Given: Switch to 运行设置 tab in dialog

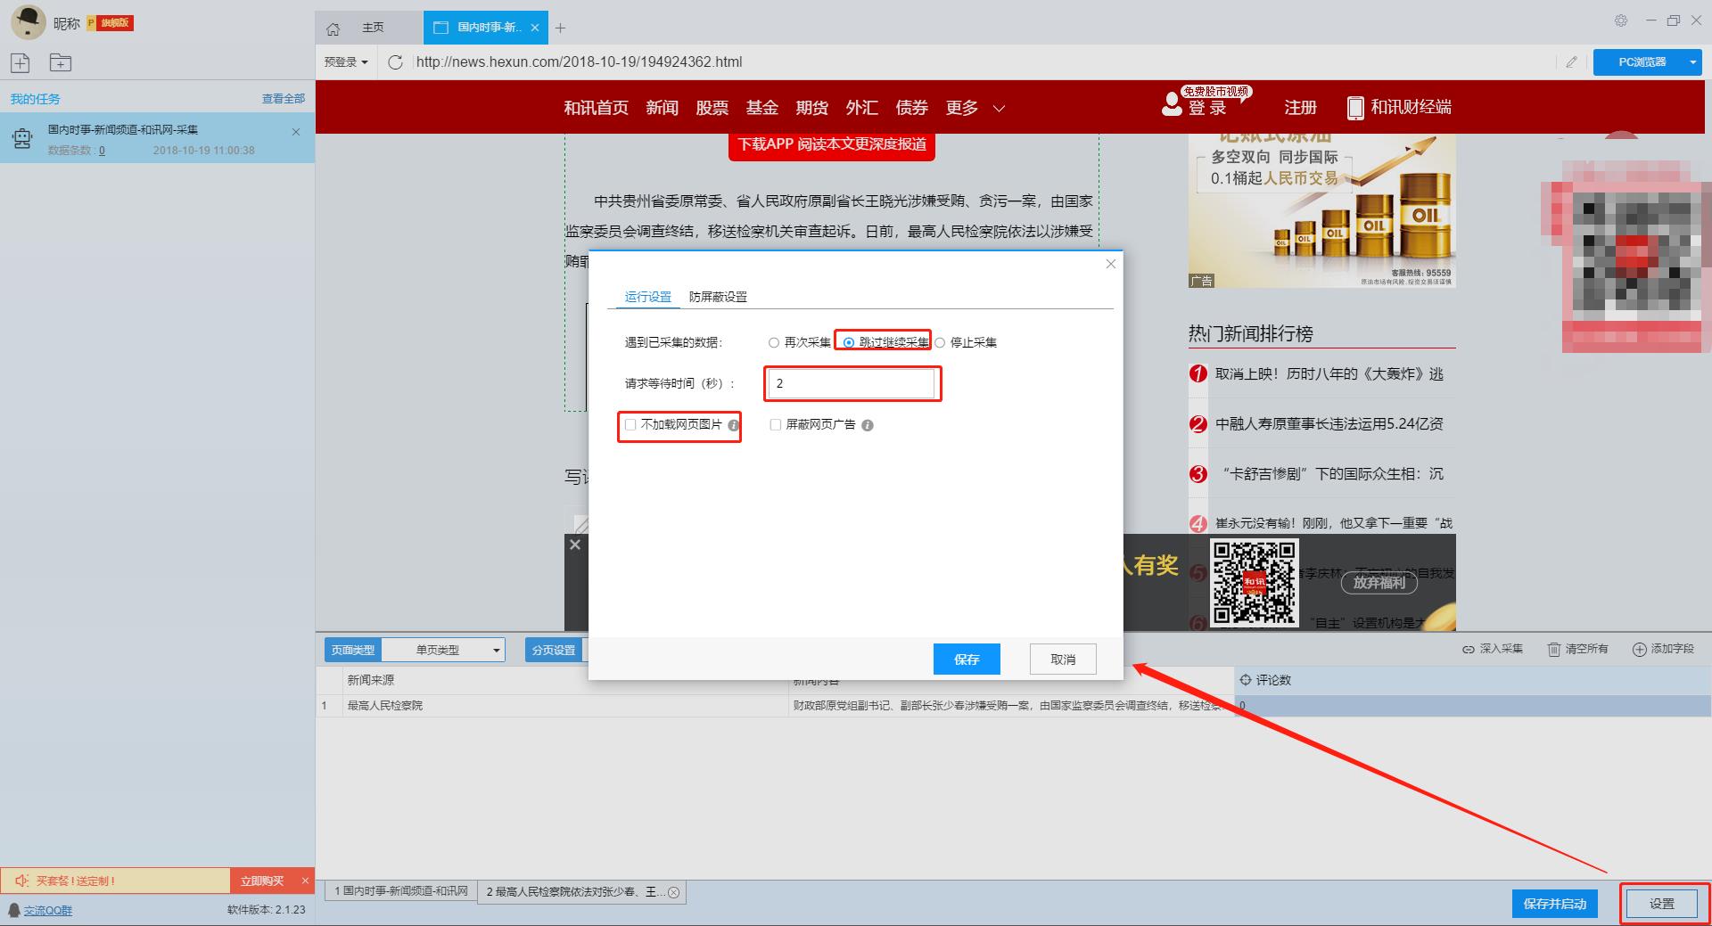Looking at the screenshot, I should coord(647,297).
